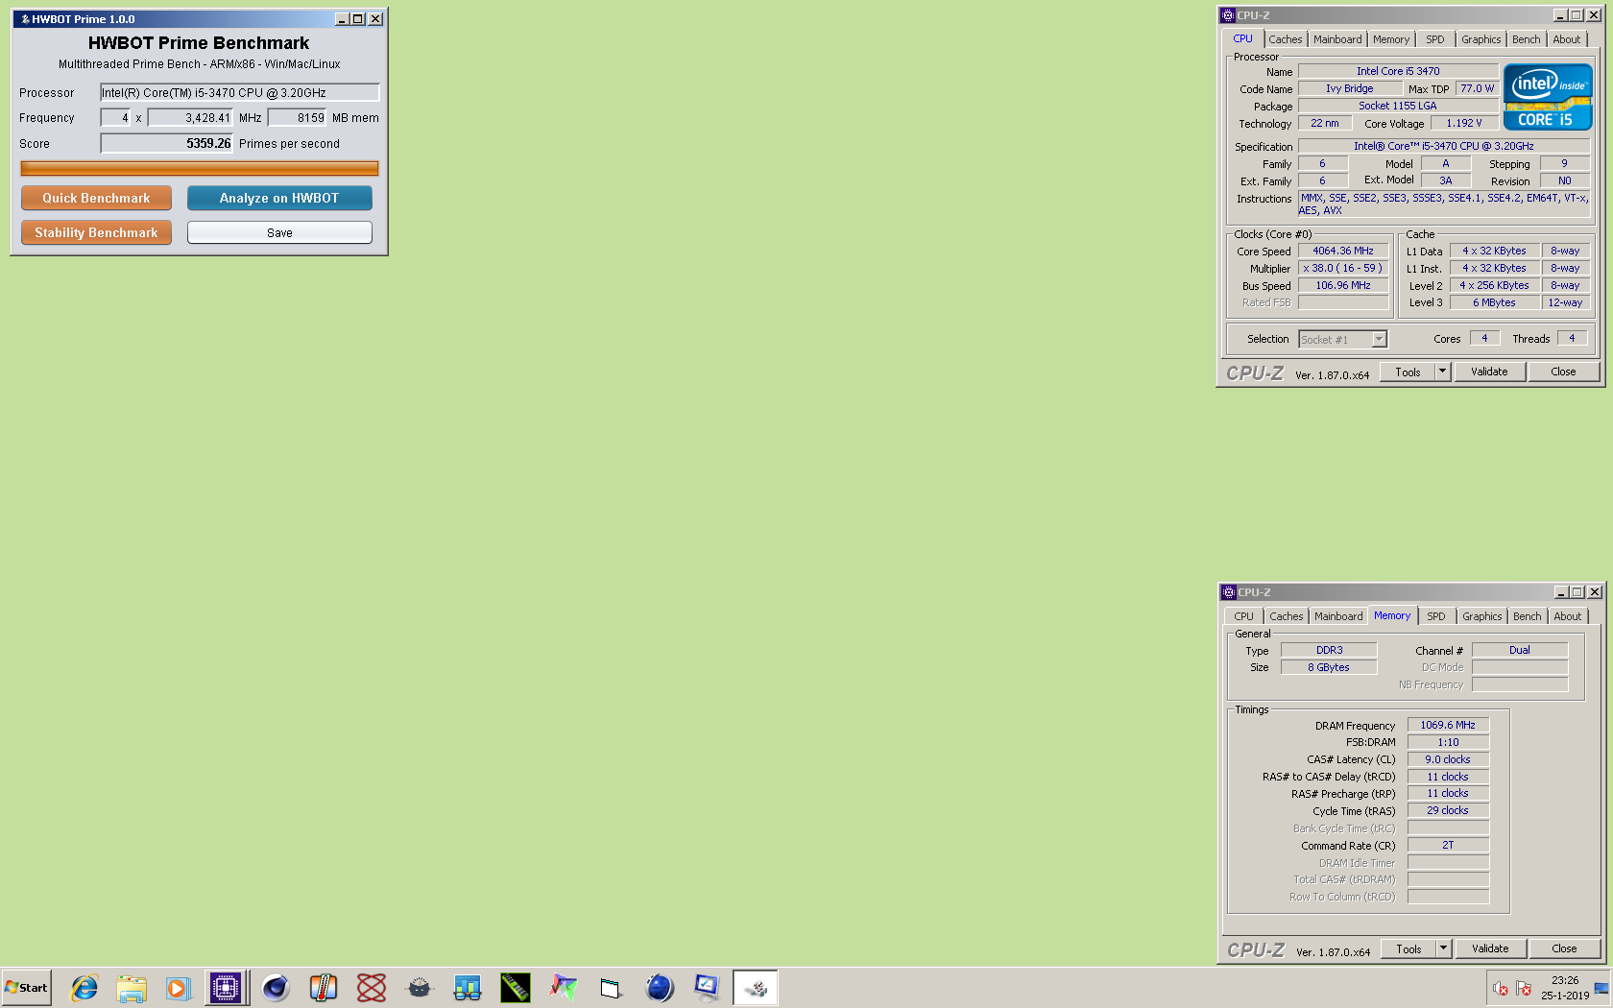The width and height of the screenshot is (1613, 1008).
Task: Click the DRAM Frequency value 1069.6 MHz
Action: click(1448, 725)
